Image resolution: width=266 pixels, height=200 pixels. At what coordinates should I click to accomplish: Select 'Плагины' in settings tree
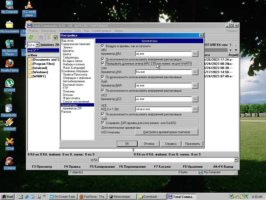click(x=69, y=91)
